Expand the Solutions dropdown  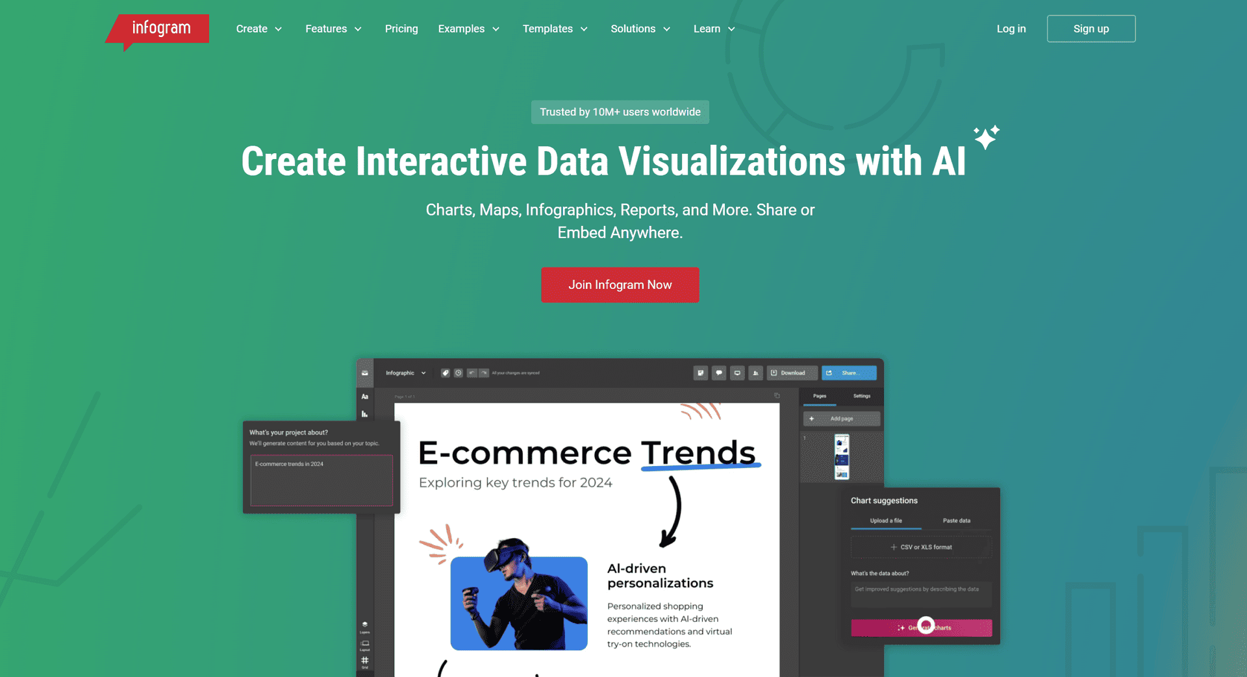click(640, 29)
